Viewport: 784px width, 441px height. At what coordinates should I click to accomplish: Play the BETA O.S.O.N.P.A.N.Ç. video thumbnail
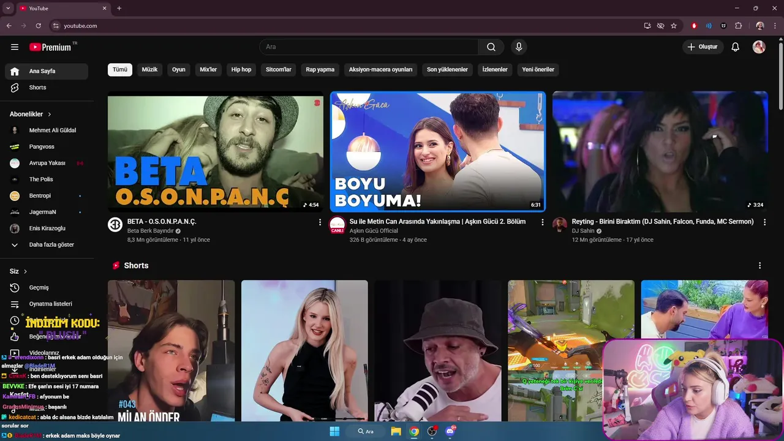216,152
